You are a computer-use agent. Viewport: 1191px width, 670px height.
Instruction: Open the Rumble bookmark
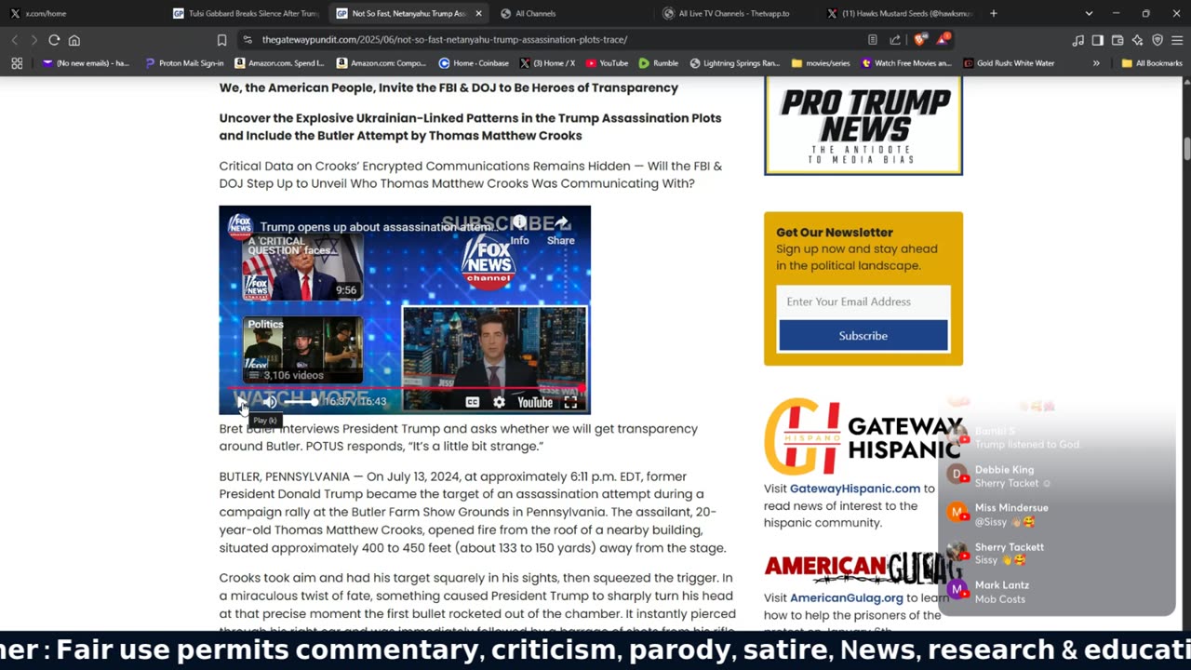pos(658,63)
